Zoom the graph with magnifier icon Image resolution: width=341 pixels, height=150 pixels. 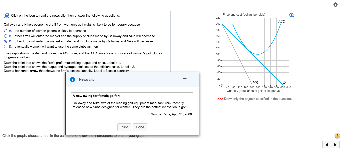[x=291, y=15]
